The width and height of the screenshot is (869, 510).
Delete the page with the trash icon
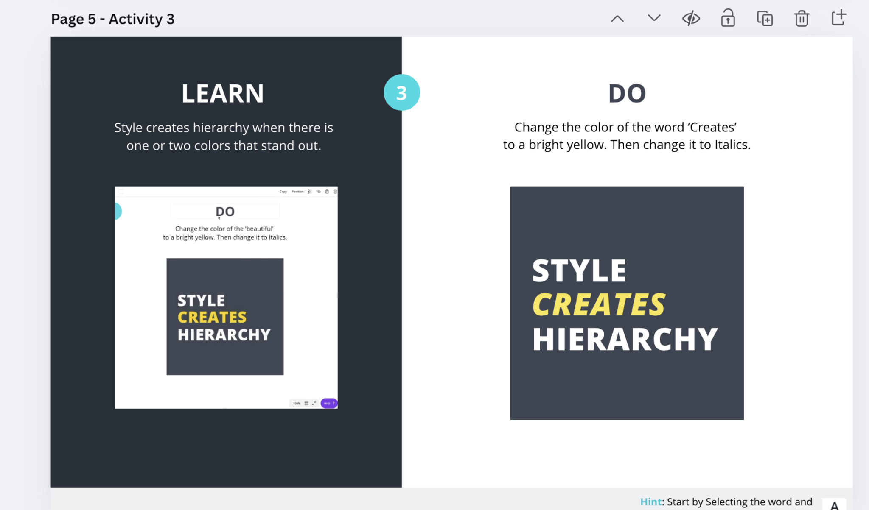point(802,19)
